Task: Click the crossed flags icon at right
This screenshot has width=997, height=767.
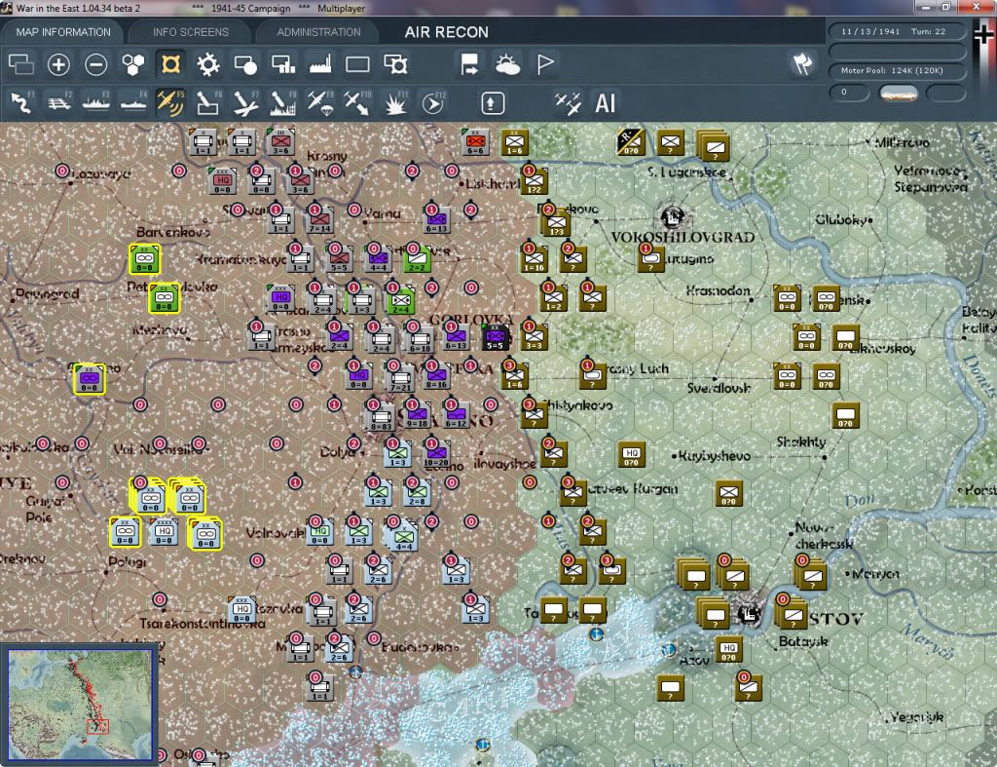Action: (803, 63)
